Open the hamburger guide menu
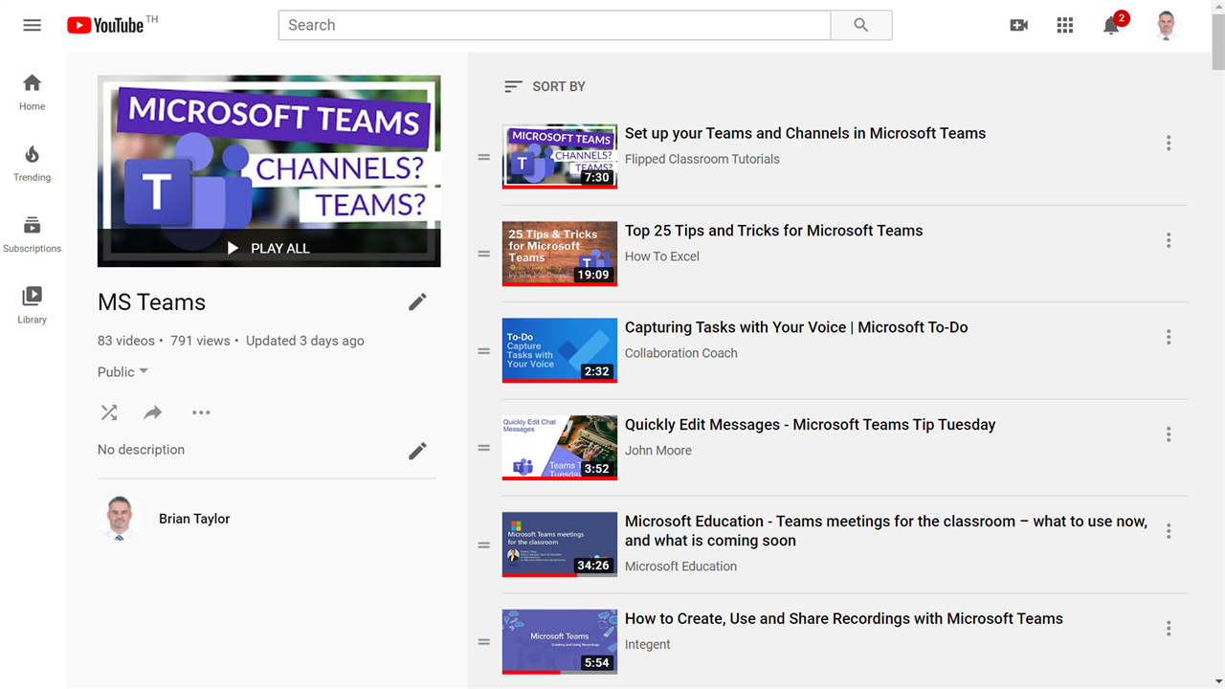 (33, 25)
